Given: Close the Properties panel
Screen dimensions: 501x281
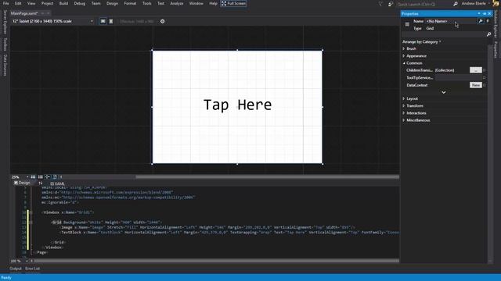Looking at the screenshot, I should [x=489, y=14].
